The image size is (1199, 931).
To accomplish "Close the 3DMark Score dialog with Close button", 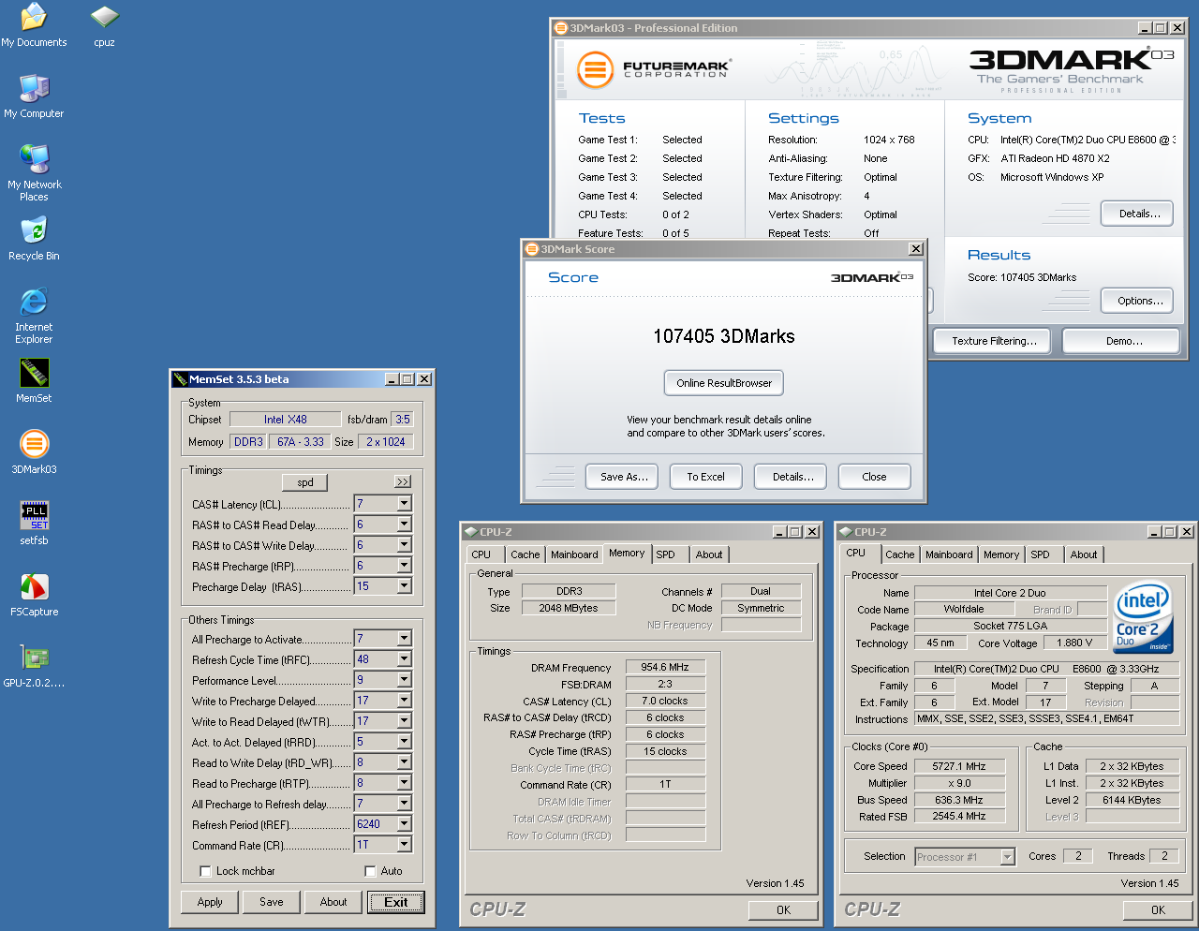I will 874,477.
